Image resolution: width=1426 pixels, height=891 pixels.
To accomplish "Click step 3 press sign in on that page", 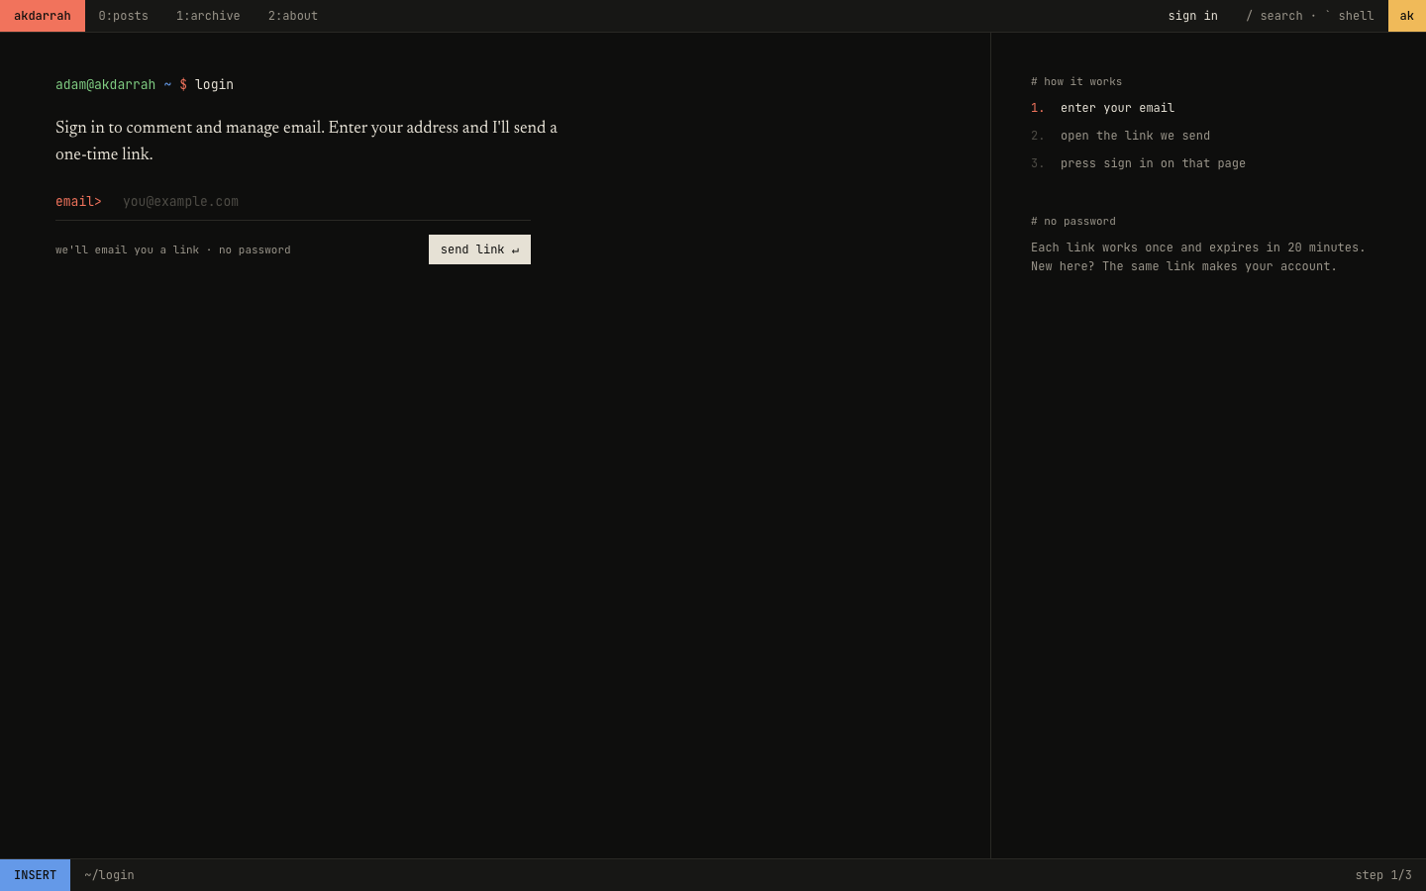I will pos(1138,163).
